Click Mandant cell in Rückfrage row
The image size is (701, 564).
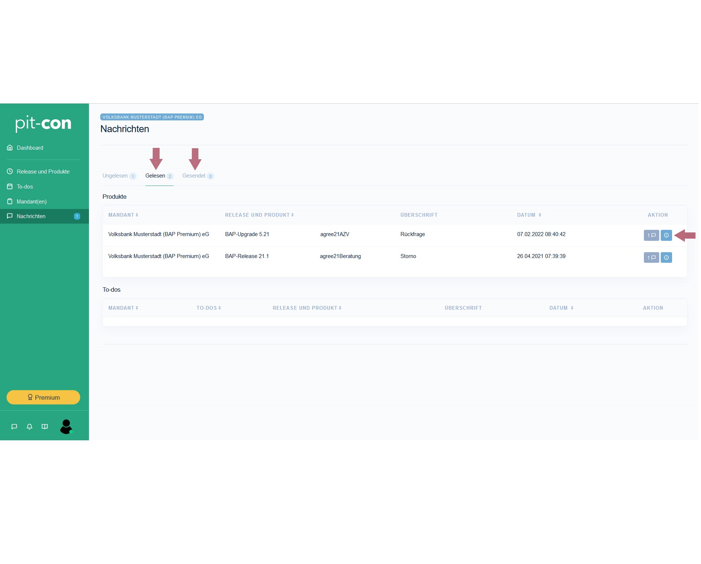pos(159,234)
